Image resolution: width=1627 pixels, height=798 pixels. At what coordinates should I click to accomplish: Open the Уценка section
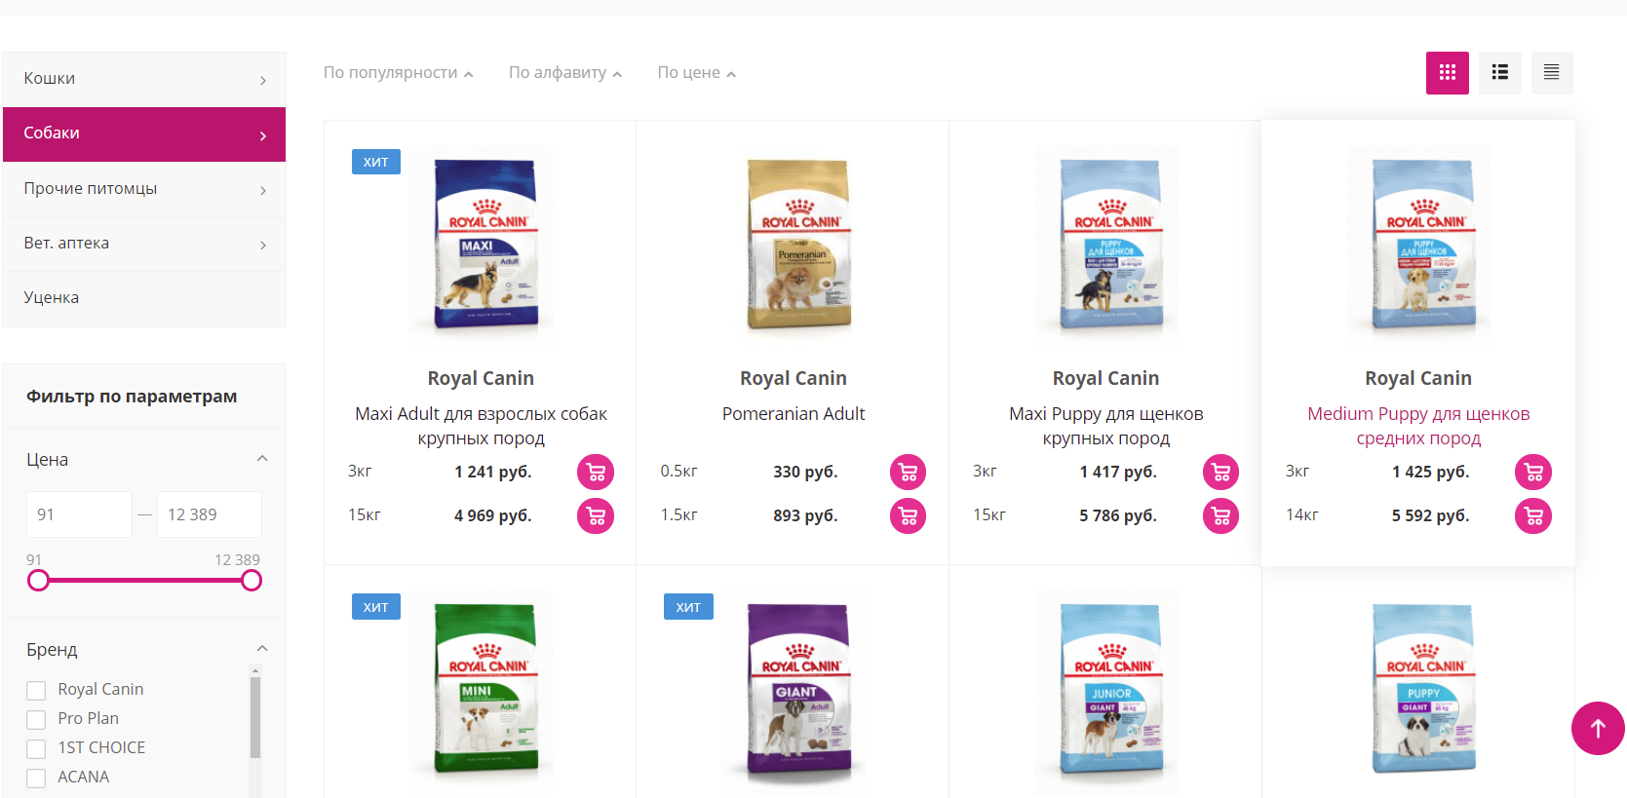tap(144, 298)
